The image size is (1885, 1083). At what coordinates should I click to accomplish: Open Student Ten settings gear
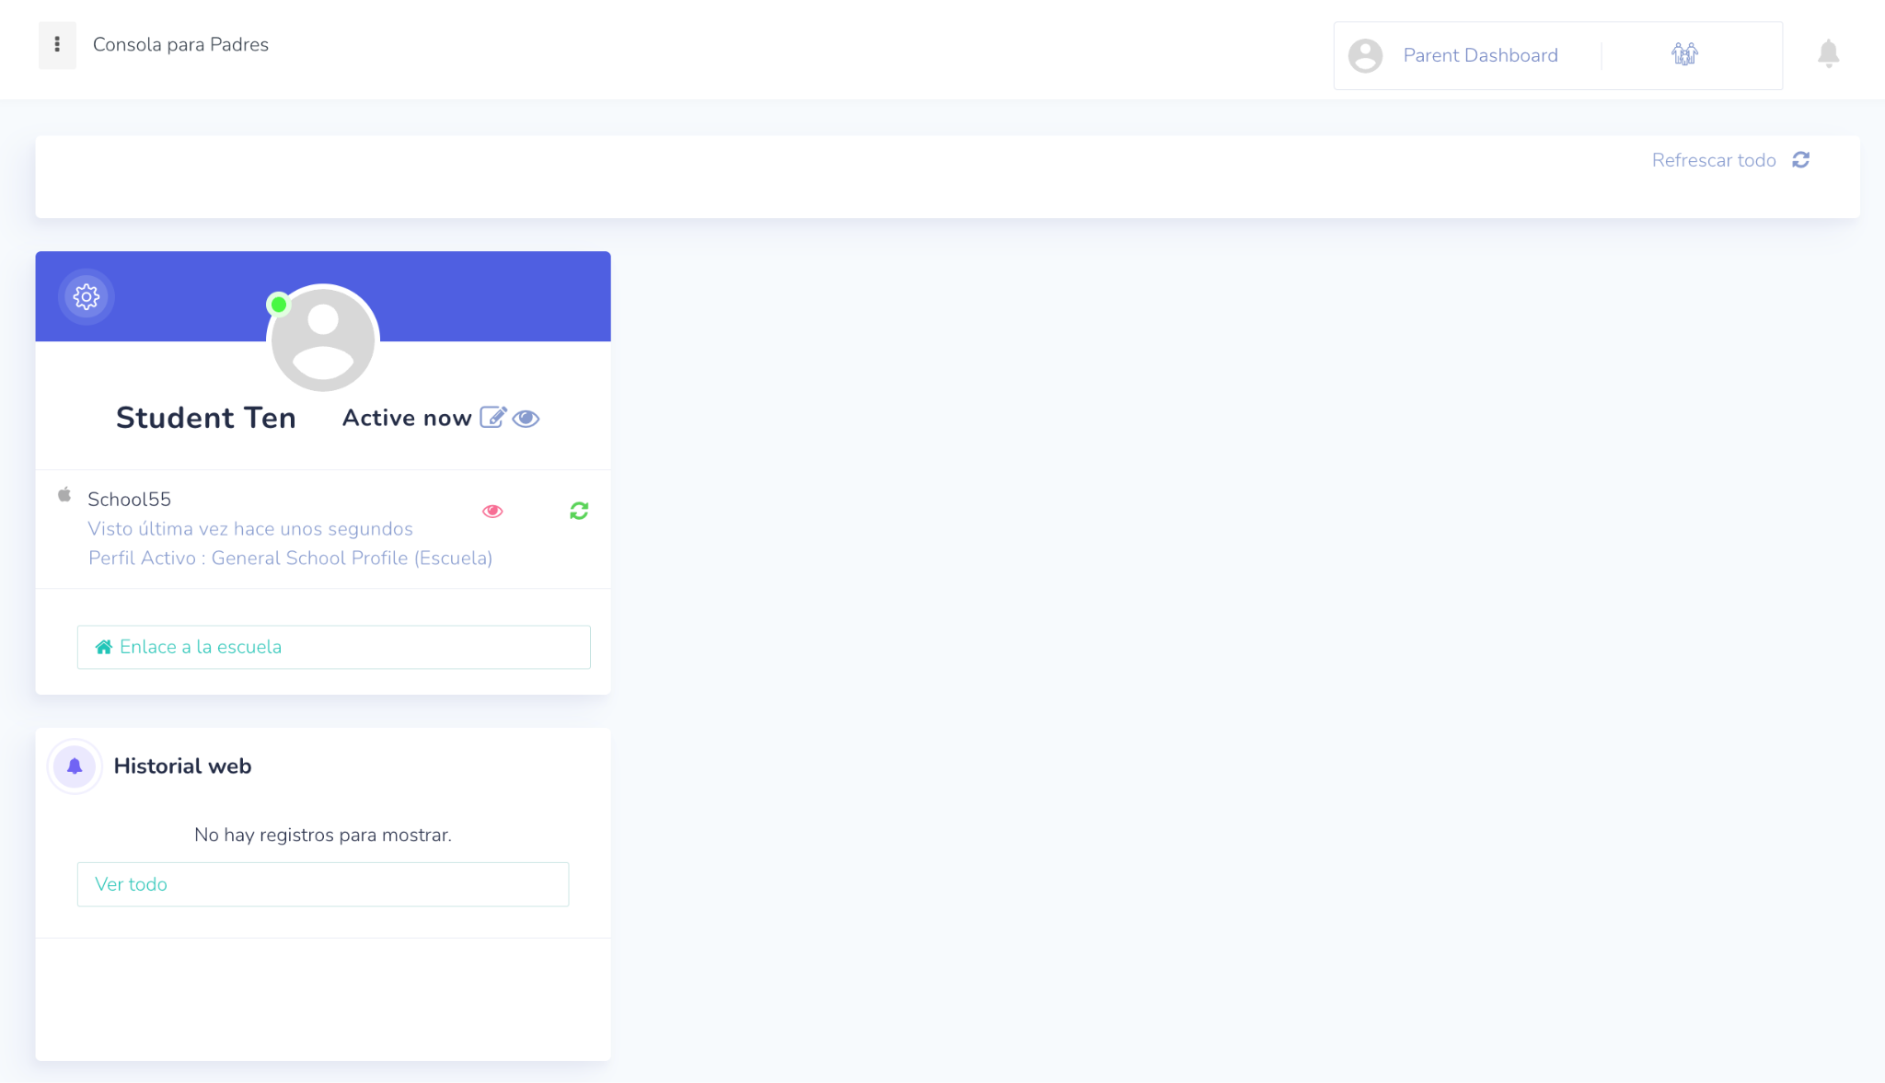pyautogui.click(x=87, y=297)
